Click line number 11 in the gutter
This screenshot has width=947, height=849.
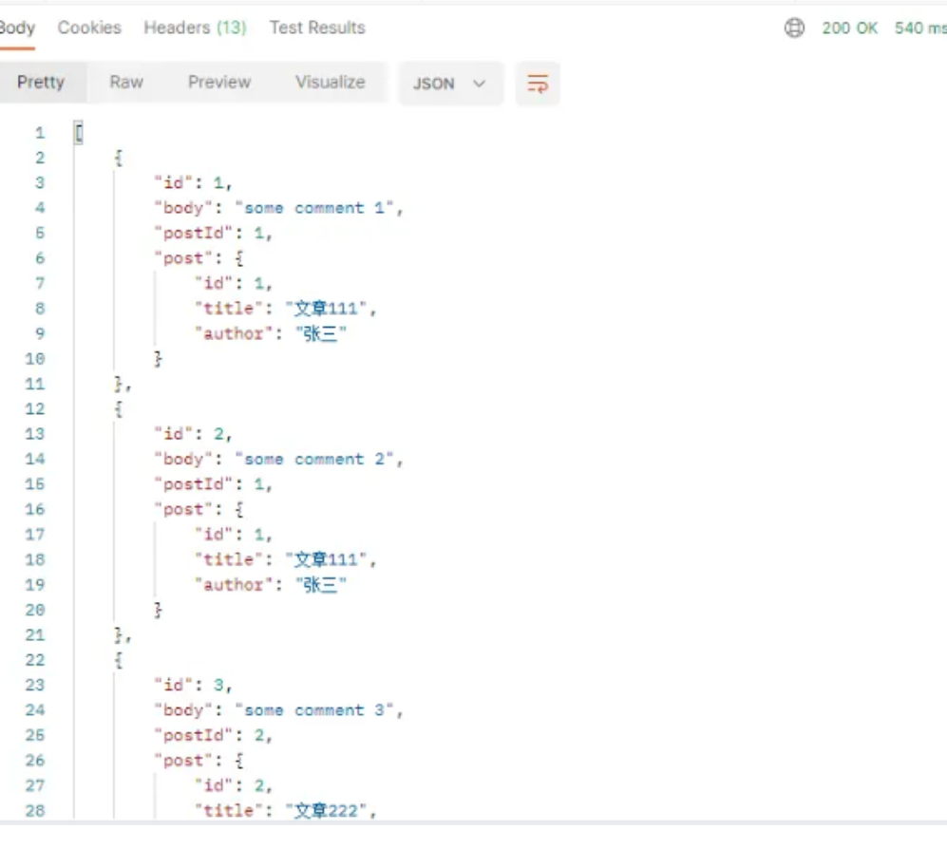coord(34,384)
